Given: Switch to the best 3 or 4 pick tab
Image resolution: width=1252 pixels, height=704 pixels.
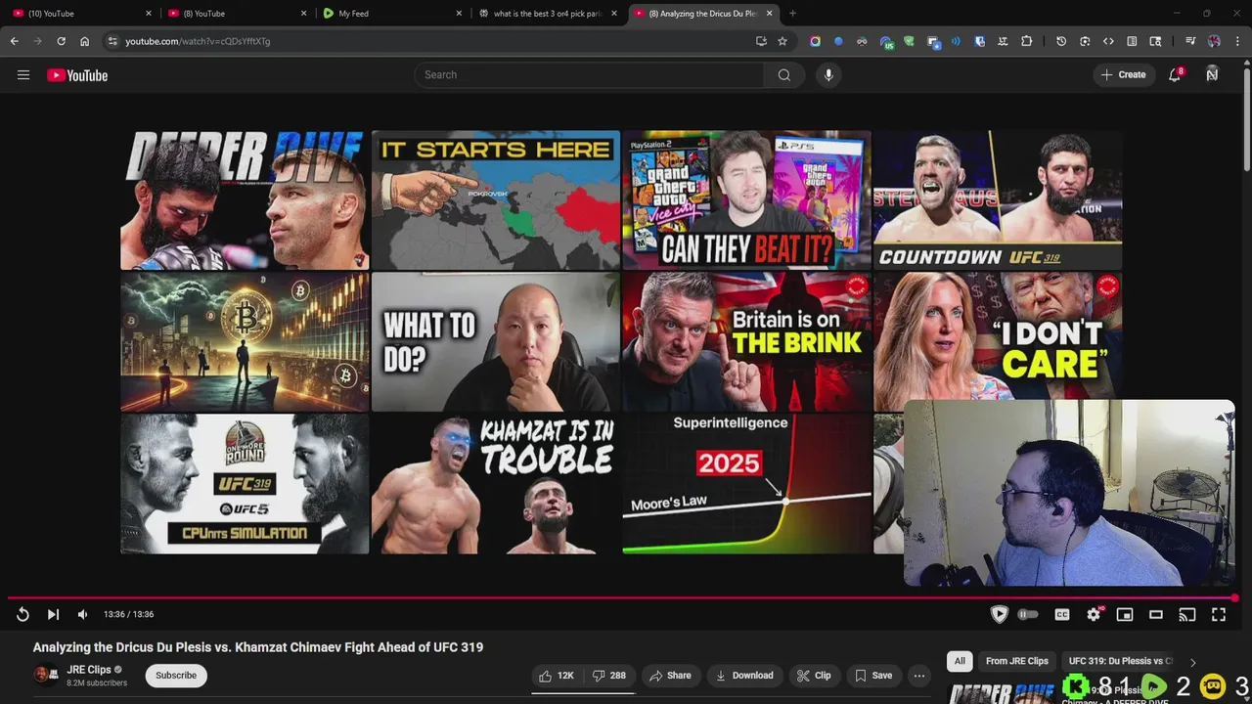Looking at the screenshot, I should point(546,14).
